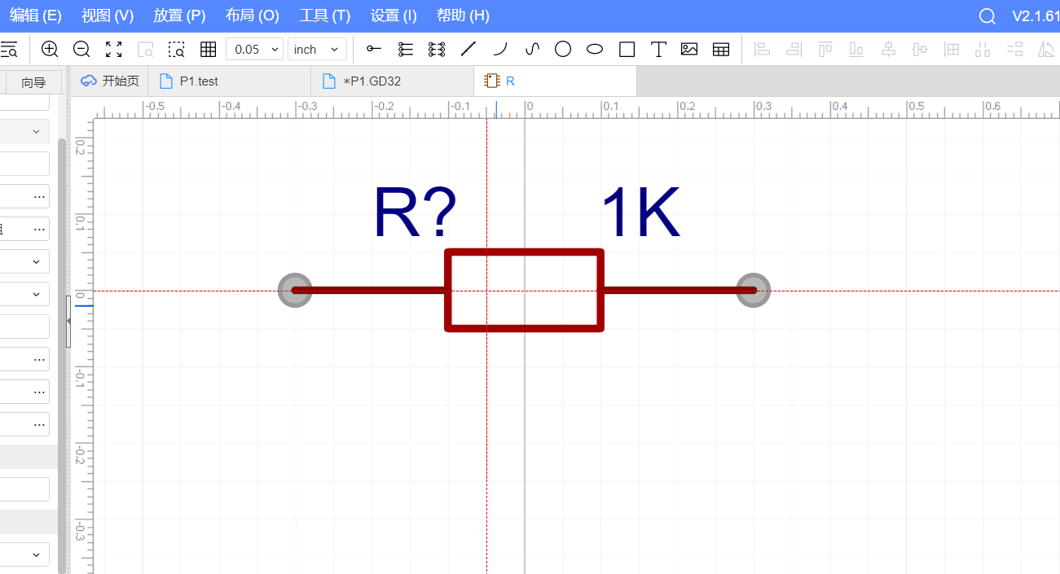
Task: Click the zoom out magnifier icon
Action: [x=81, y=49]
